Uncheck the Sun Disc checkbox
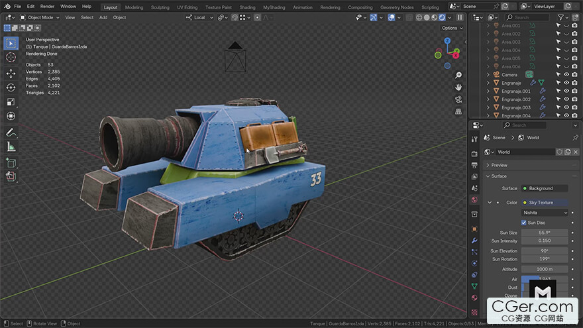583x328 pixels. pos(525,223)
